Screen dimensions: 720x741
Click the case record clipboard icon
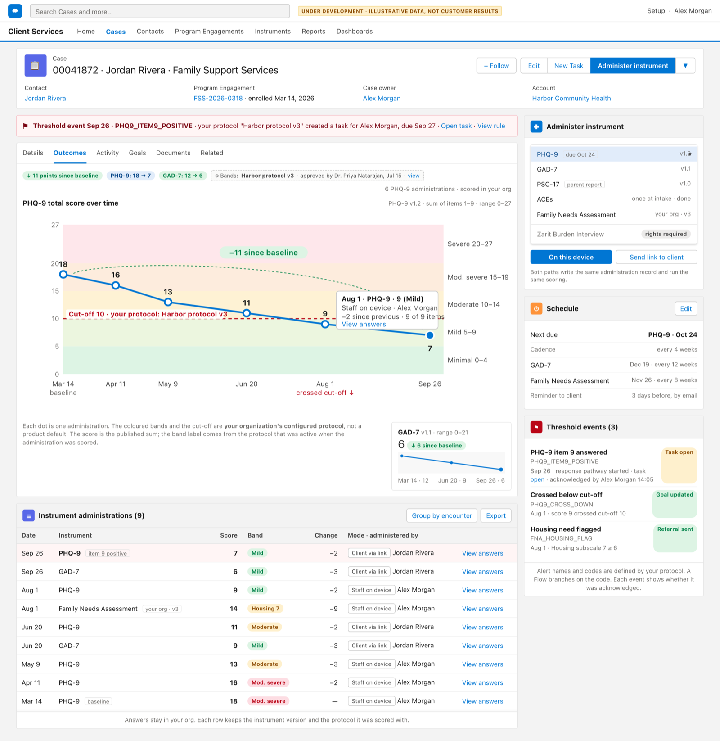pos(35,66)
